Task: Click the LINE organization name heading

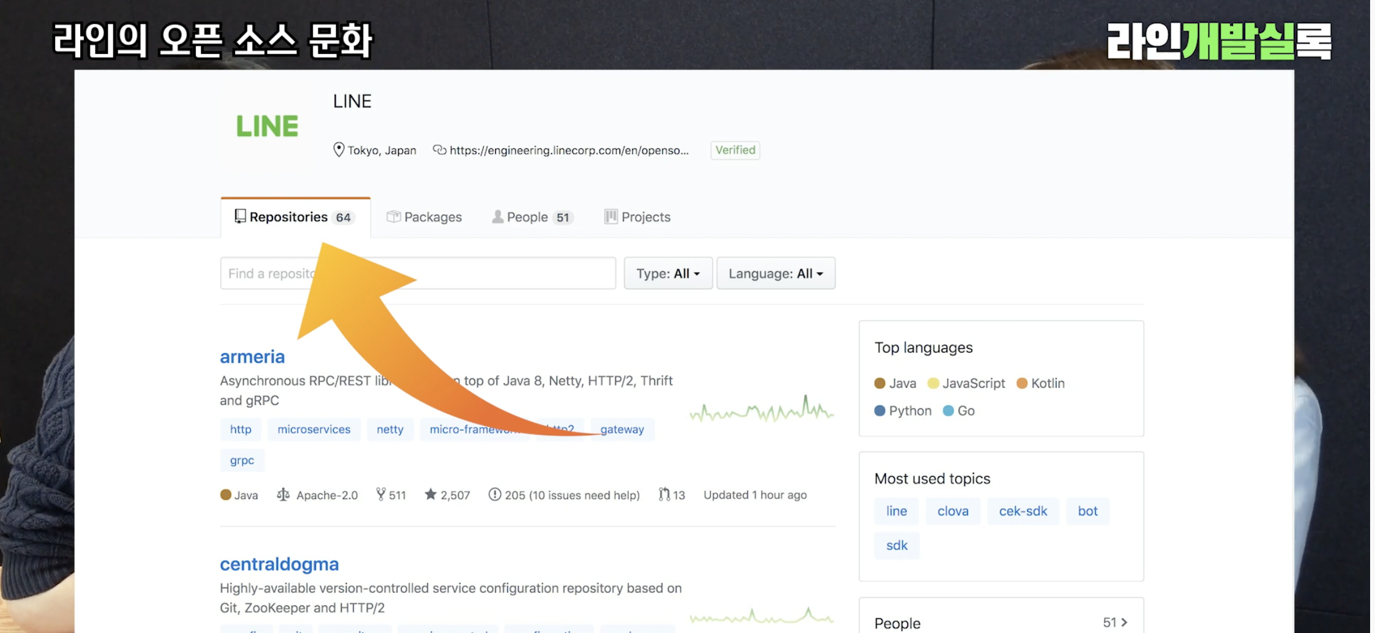Action: click(x=352, y=101)
